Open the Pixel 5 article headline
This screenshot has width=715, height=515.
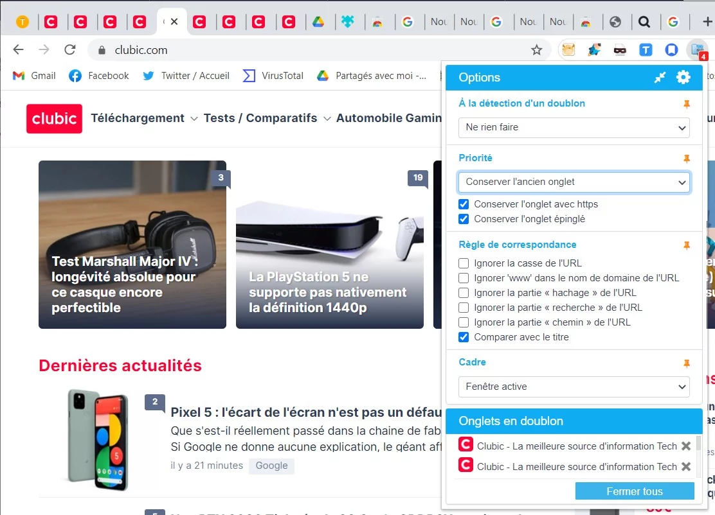[306, 412]
